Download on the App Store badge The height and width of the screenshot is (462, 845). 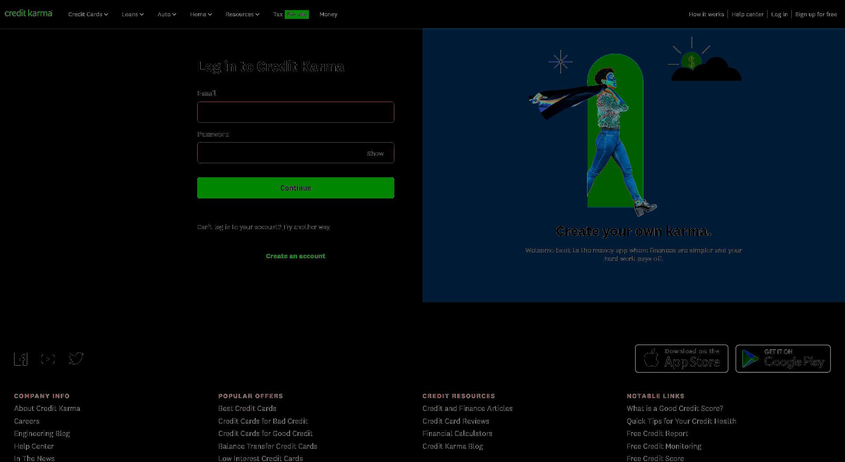coord(681,359)
